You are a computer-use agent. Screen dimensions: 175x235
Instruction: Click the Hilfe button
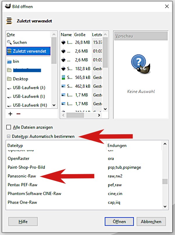(x=23, y=222)
